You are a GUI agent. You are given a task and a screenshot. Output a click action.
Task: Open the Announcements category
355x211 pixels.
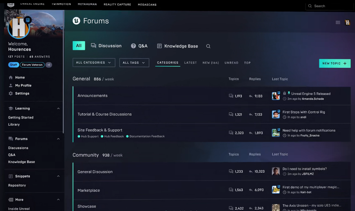[x=93, y=96]
